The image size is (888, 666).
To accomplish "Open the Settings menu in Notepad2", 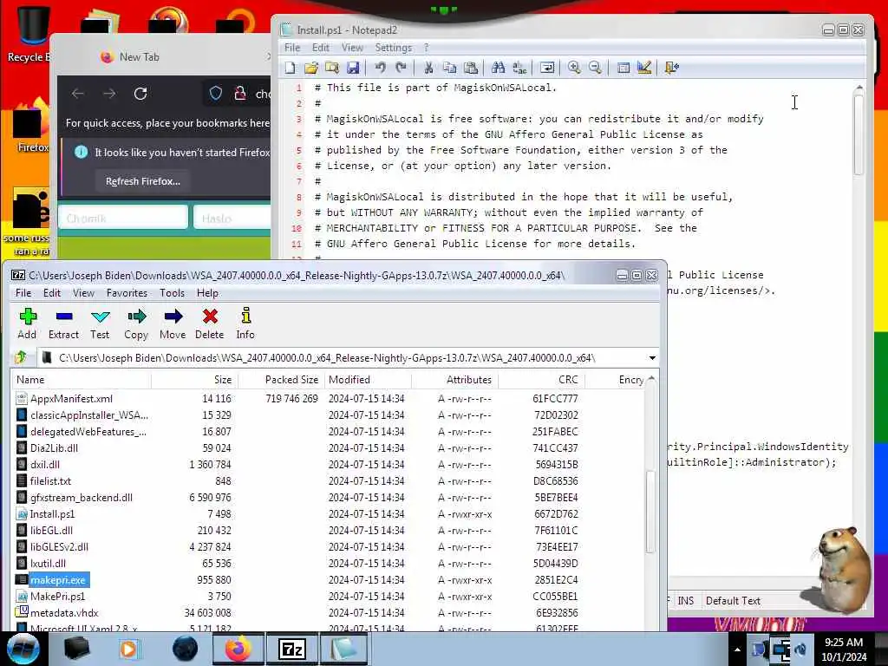I will (x=393, y=48).
